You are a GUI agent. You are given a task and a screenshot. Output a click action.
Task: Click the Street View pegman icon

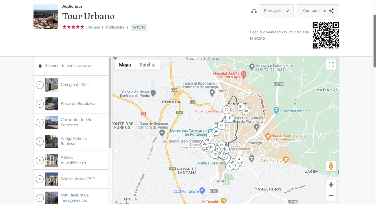click(x=331, y=166)
